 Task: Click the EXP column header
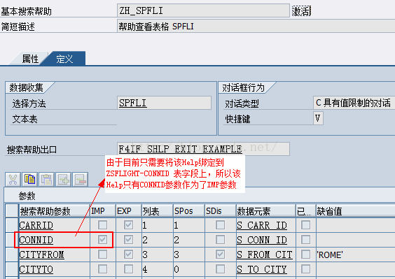[129, 210]
